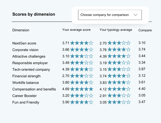The height and width of the screenshot is (123, 161).
Task: Click Tech-oriented company your-average stars
Action: [x=82, y=69]
